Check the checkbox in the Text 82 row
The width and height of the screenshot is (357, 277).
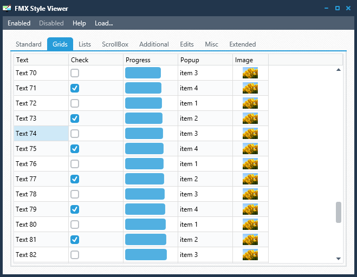pos(75,255)
